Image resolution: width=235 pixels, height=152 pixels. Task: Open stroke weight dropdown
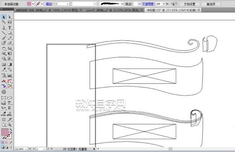click(68, 4)
